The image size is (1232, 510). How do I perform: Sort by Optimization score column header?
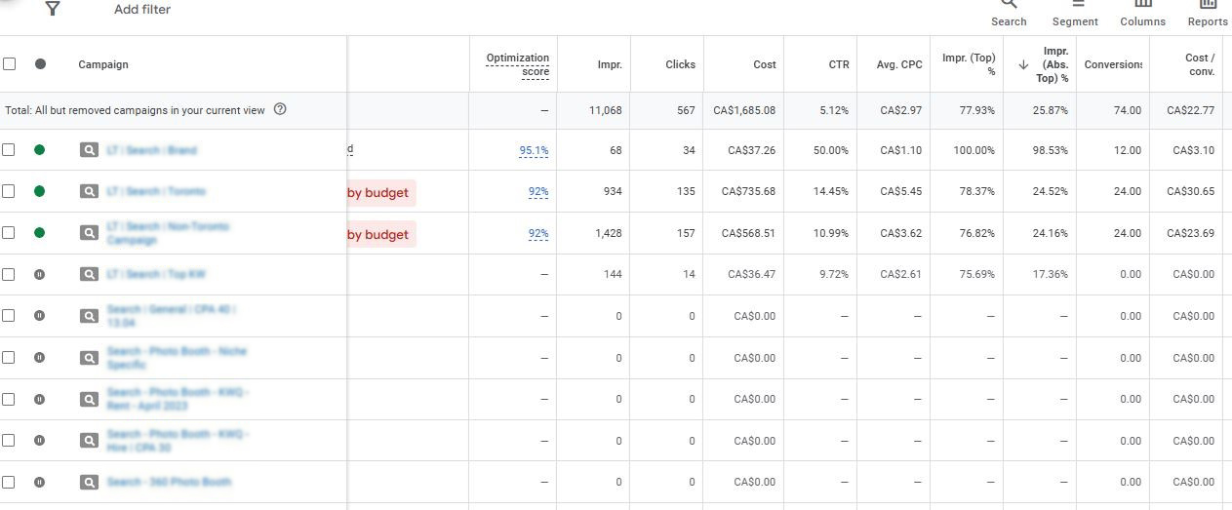(517, 64)
